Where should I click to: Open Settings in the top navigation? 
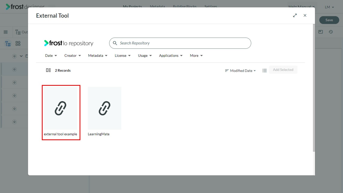pos(211,6)
